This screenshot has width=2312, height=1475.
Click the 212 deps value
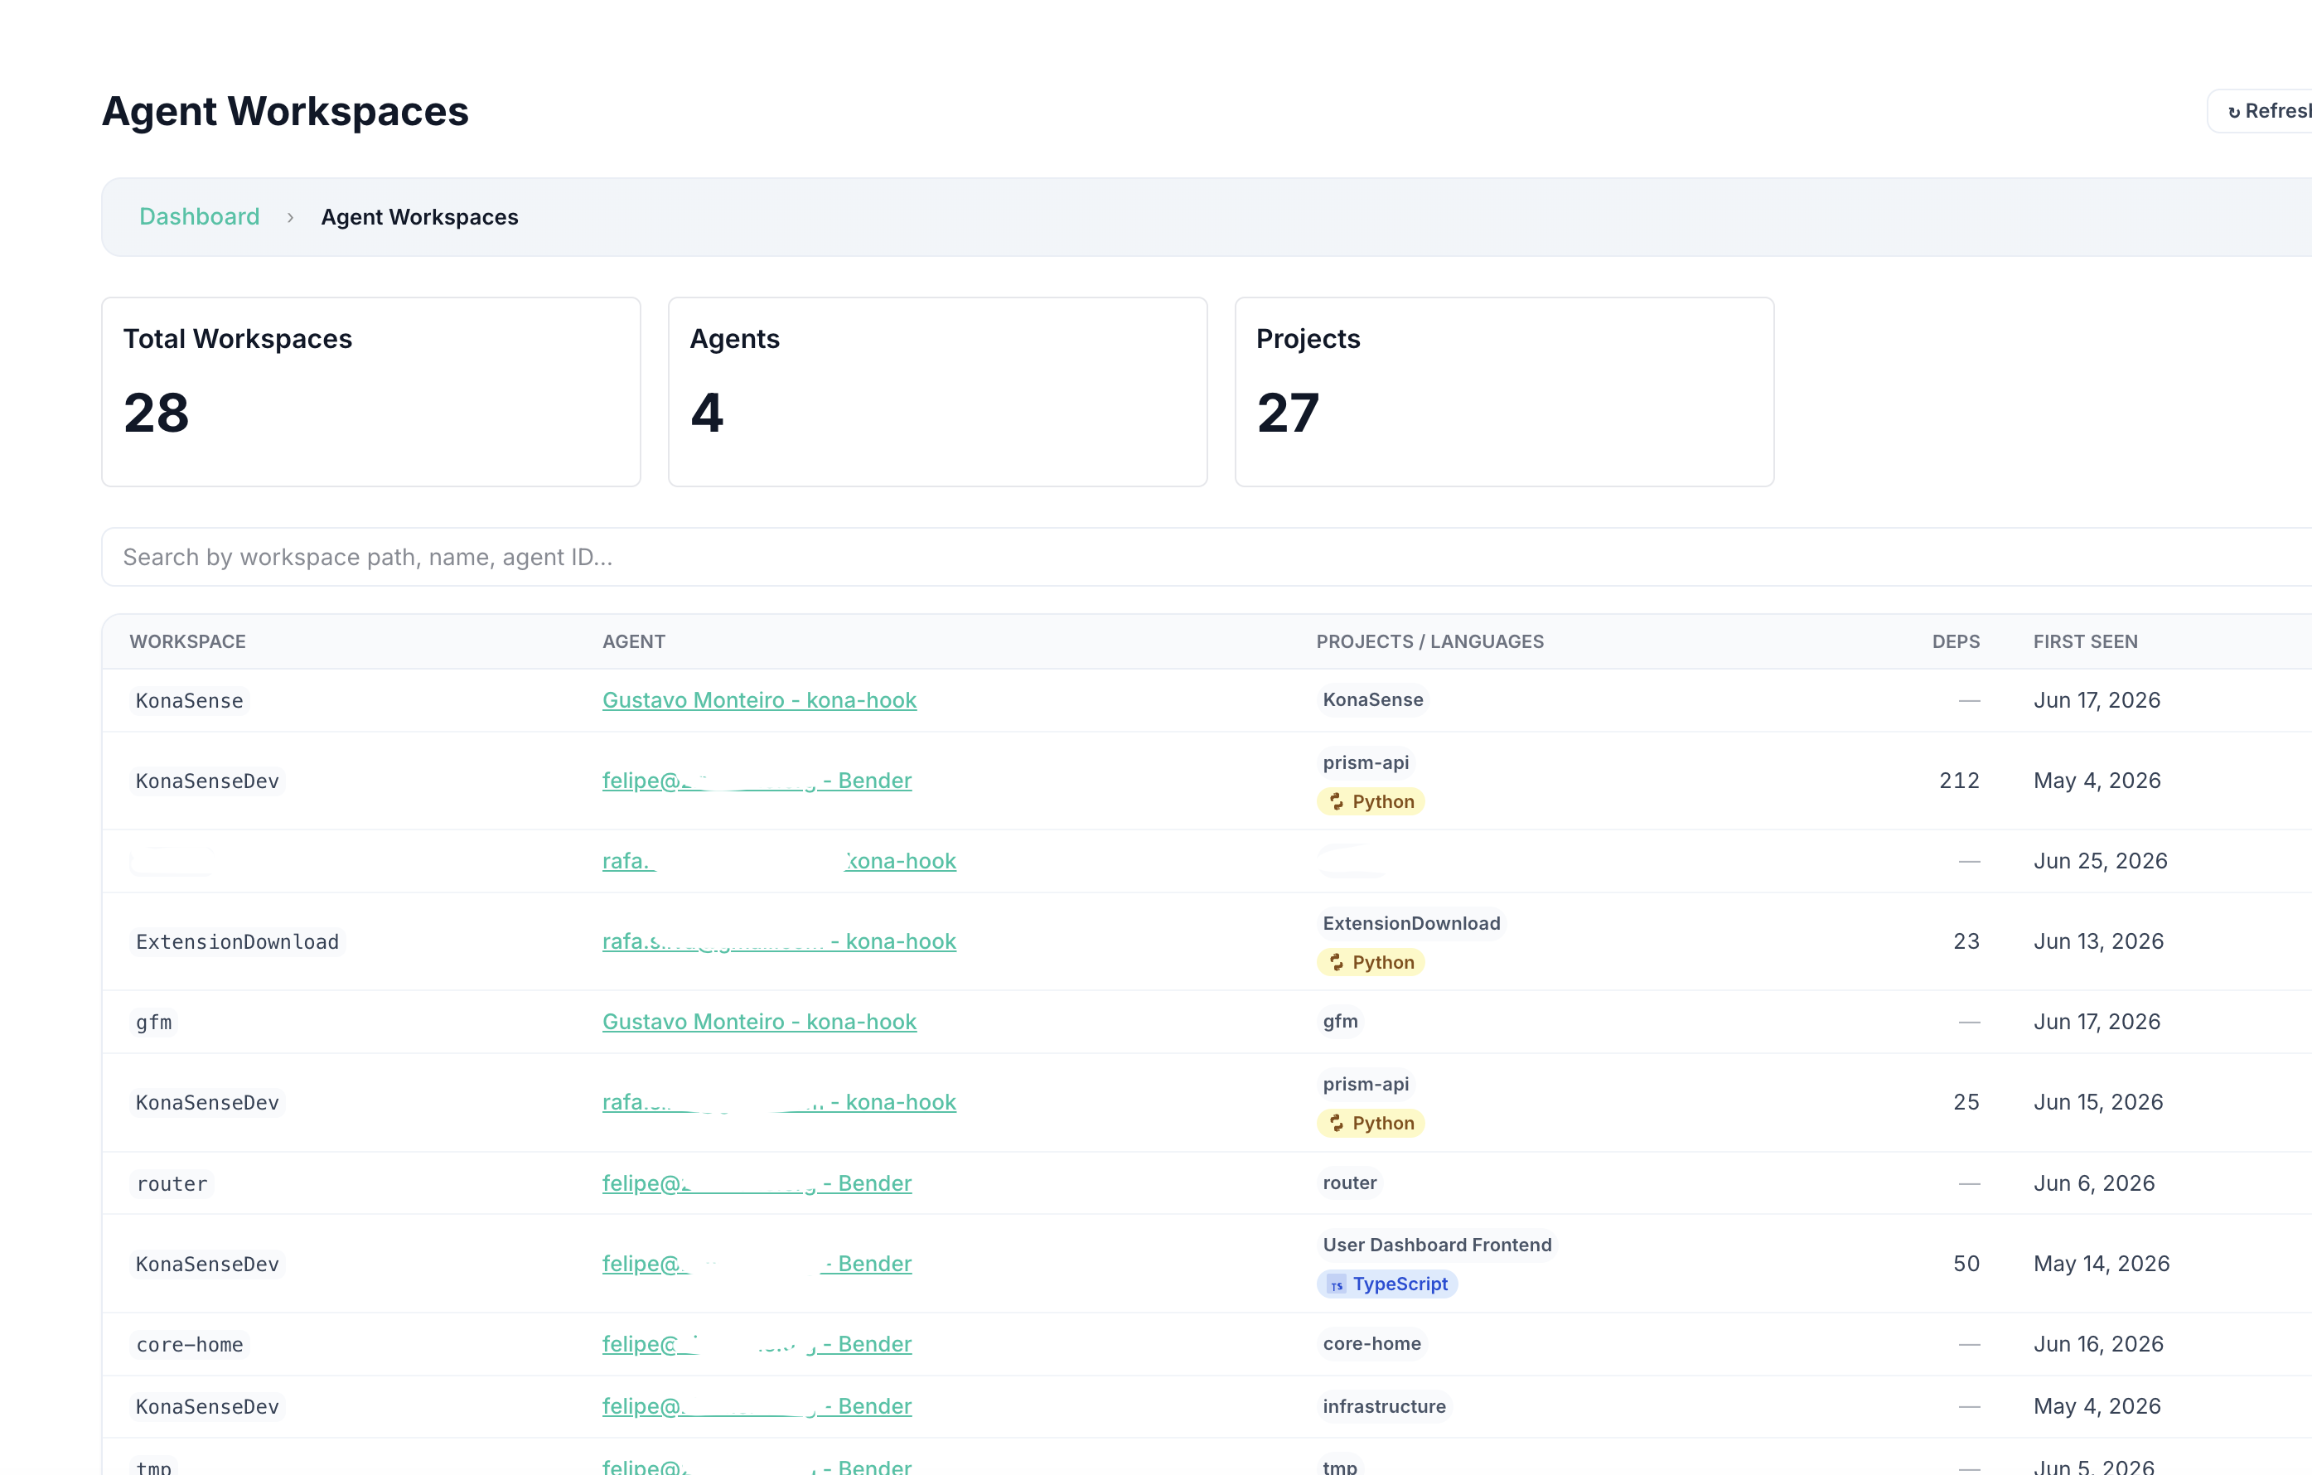(x=1960, y=781)
